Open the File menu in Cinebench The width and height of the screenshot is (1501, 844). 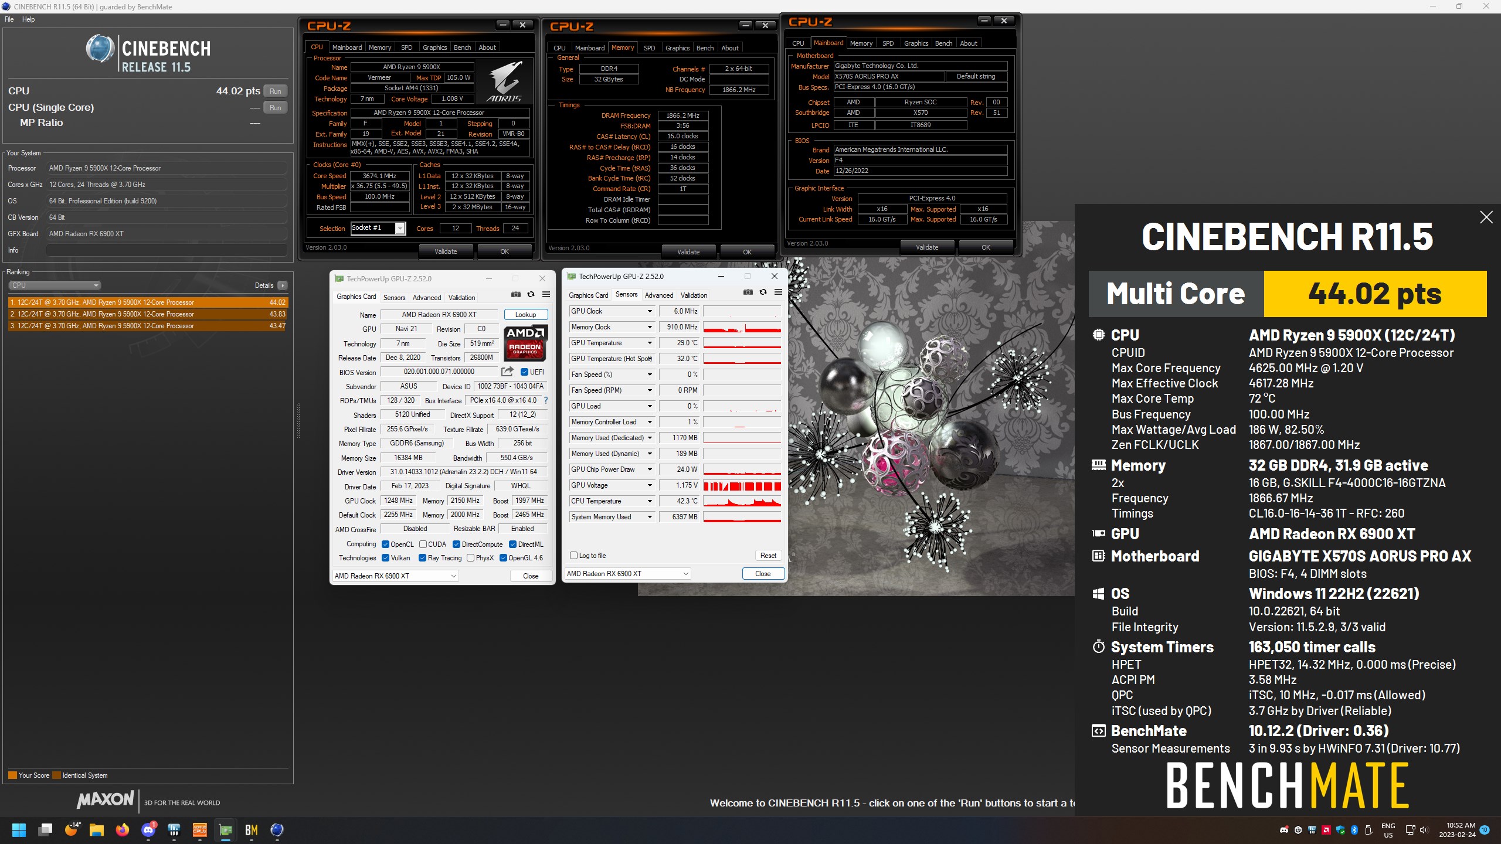point(9,19)
